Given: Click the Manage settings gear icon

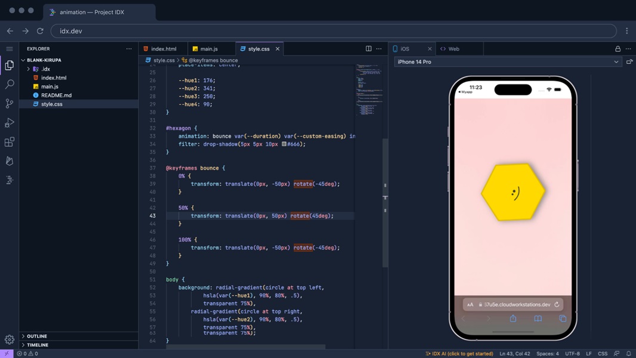Looking at the screenshot, I should tap(10, 340).
